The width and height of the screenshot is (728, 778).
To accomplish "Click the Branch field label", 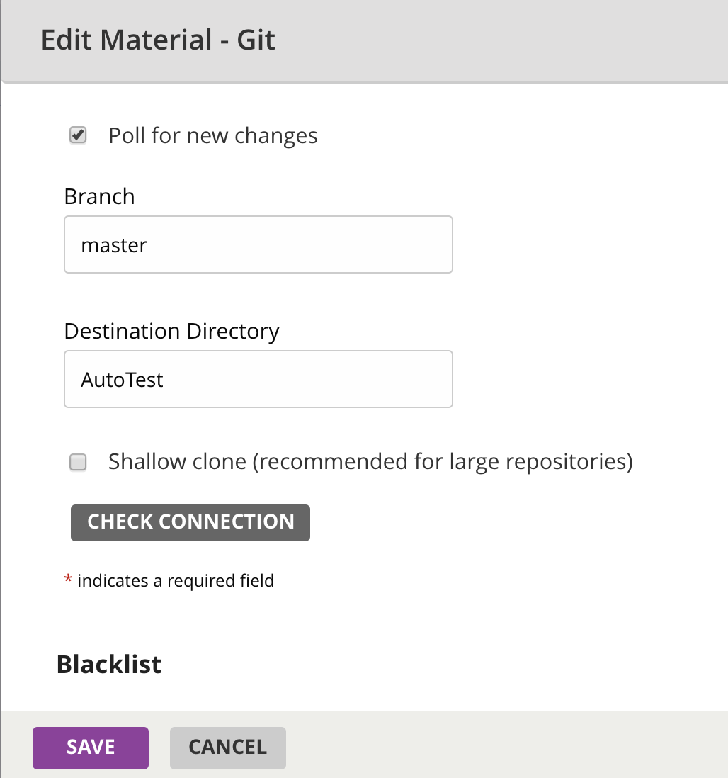I will pyautogui.click(x=99, y=196).
